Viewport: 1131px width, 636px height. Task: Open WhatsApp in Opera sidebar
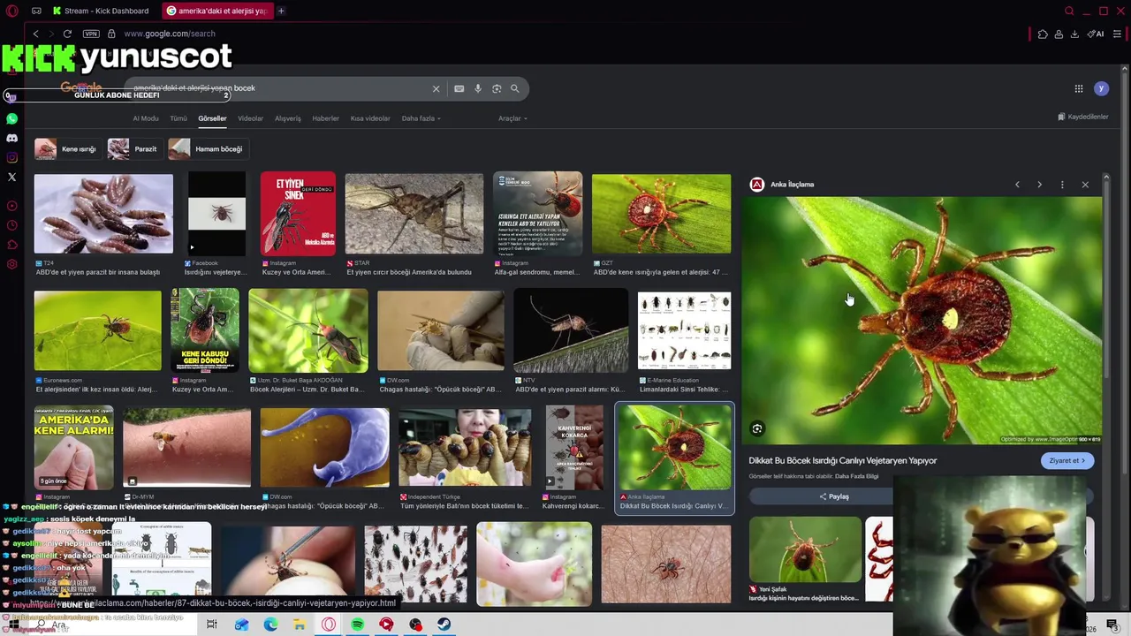tap(11, 118)
